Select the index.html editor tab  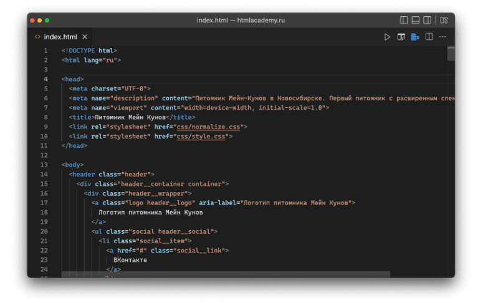[x=61, y=37]
